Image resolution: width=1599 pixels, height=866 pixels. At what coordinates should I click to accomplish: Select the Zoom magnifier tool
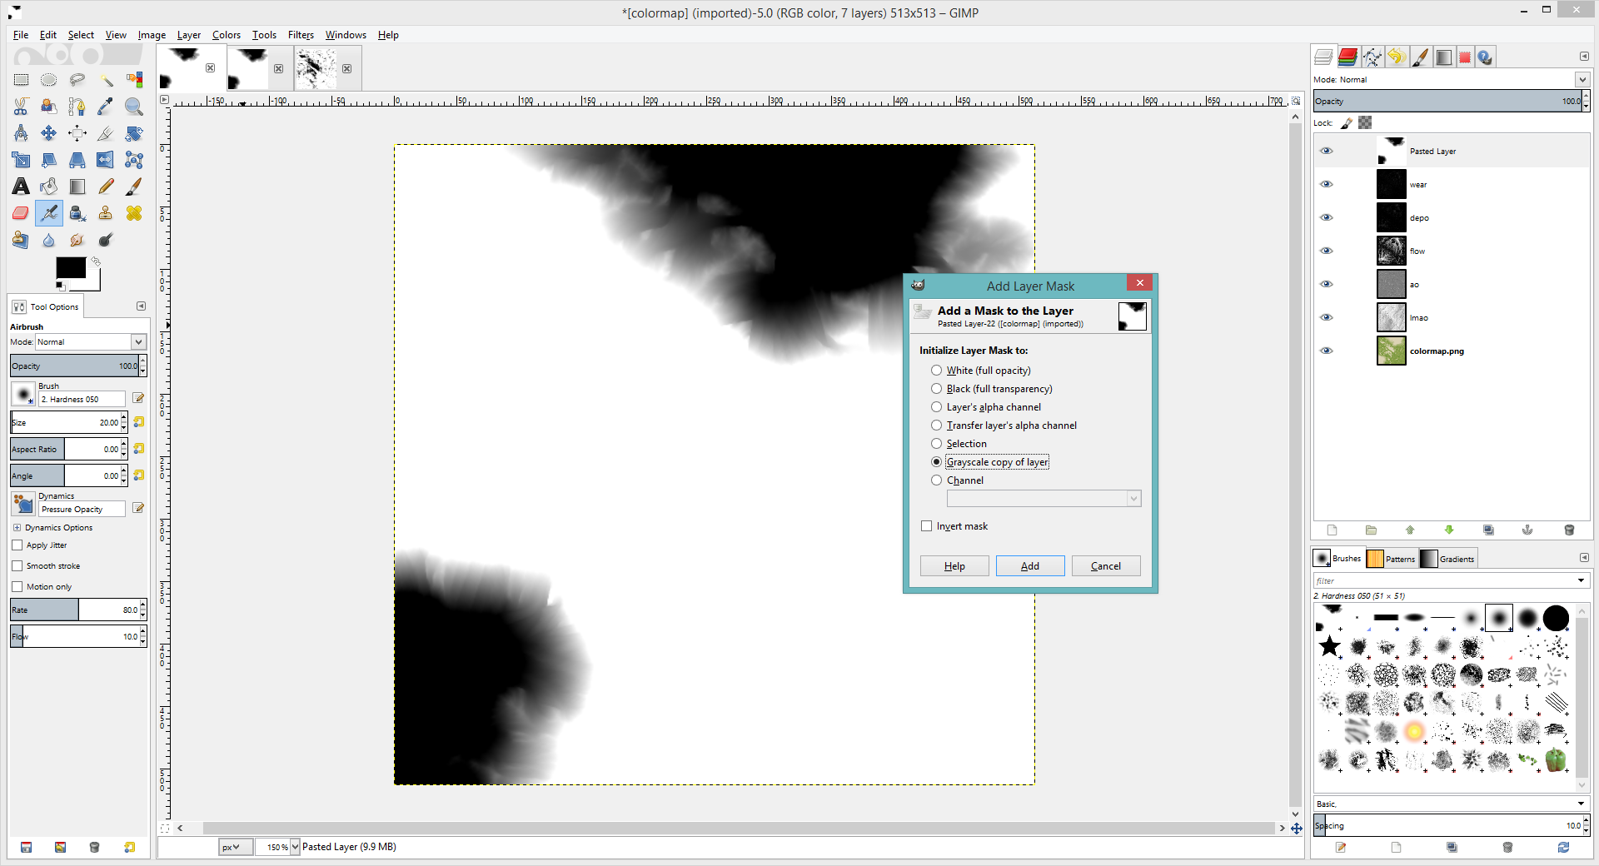coord(133,107)
